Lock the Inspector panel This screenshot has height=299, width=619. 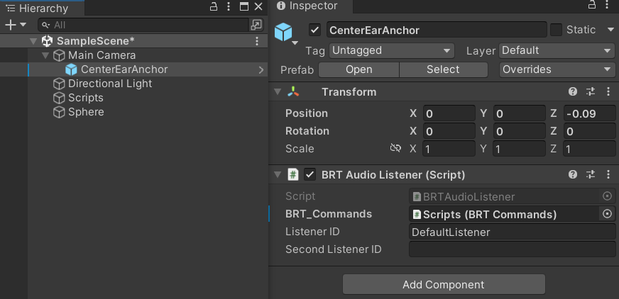pyautogui.click(x=592, y=5)
